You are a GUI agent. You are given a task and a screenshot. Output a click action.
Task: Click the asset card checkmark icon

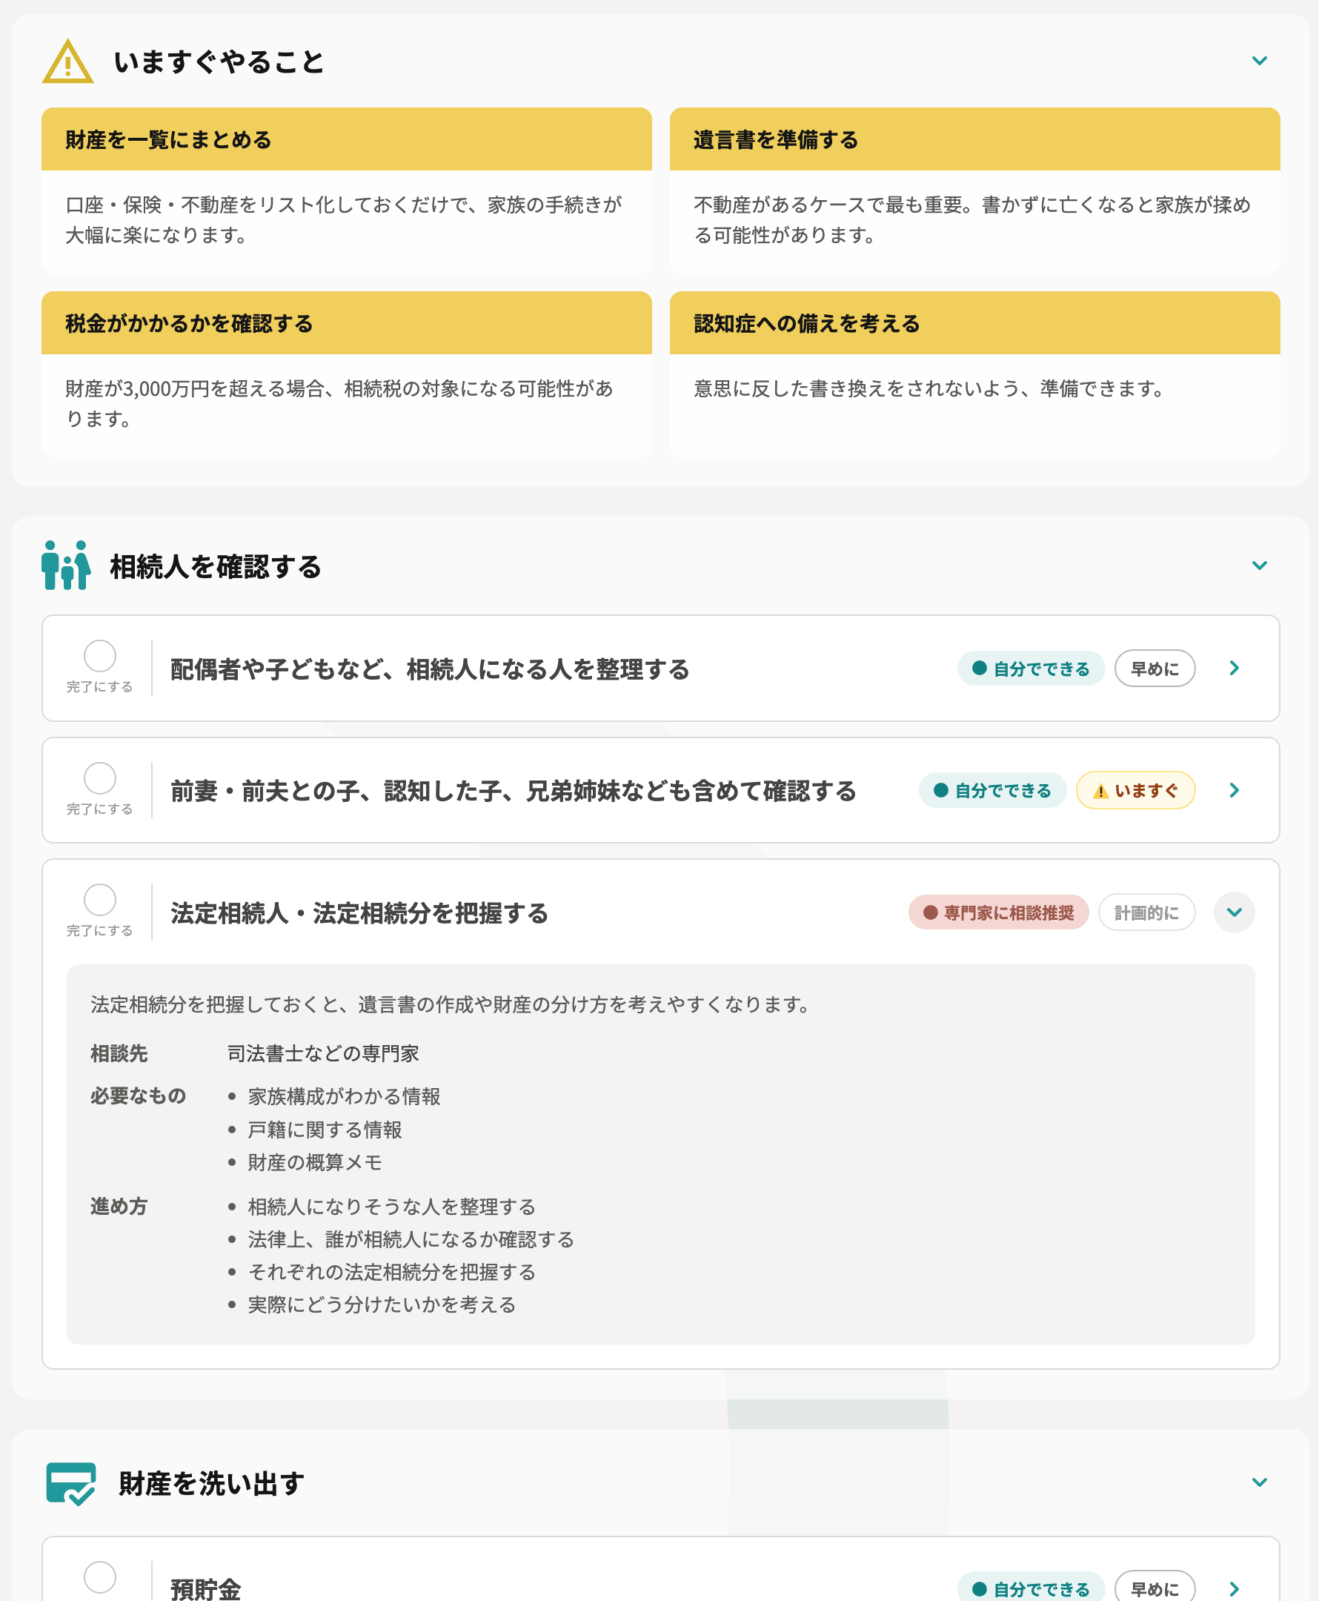tap(70, 1483)
